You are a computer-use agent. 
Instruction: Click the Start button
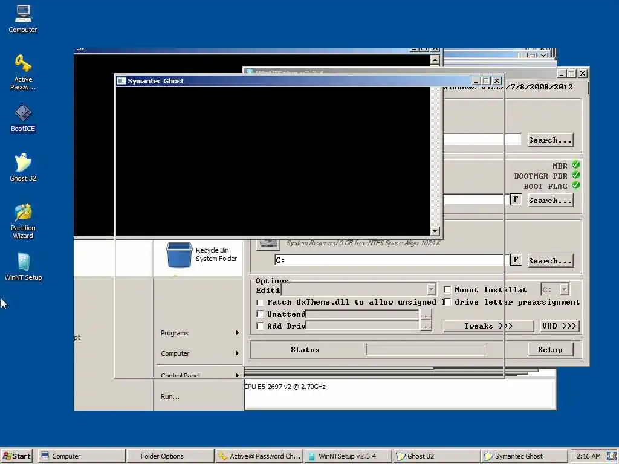coord(16,456)
